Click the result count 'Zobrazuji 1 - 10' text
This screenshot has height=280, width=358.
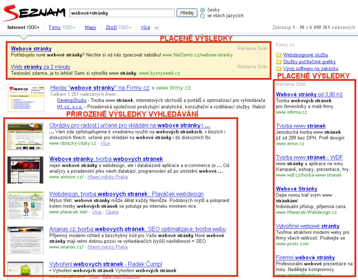point(289,28)
